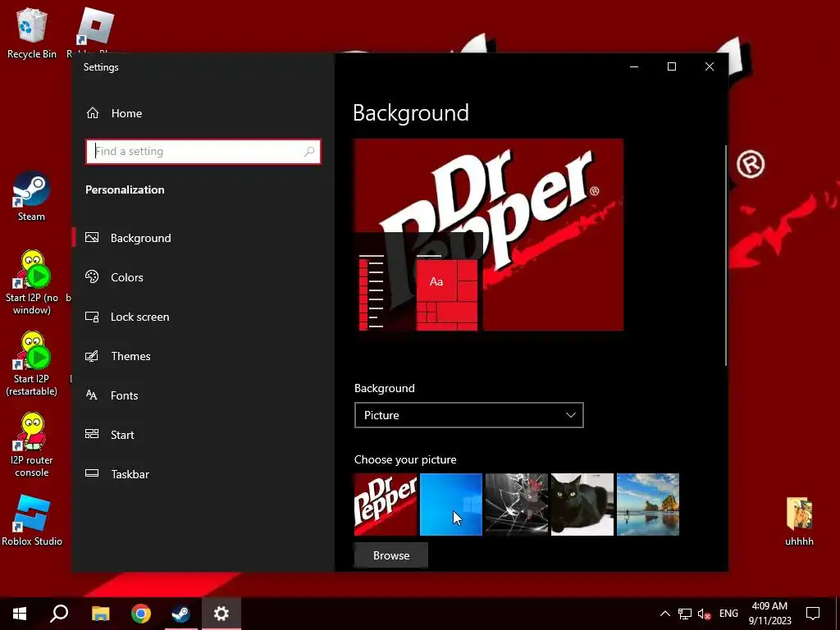Open the Recycle Bin desktop icon

(32, 32)
